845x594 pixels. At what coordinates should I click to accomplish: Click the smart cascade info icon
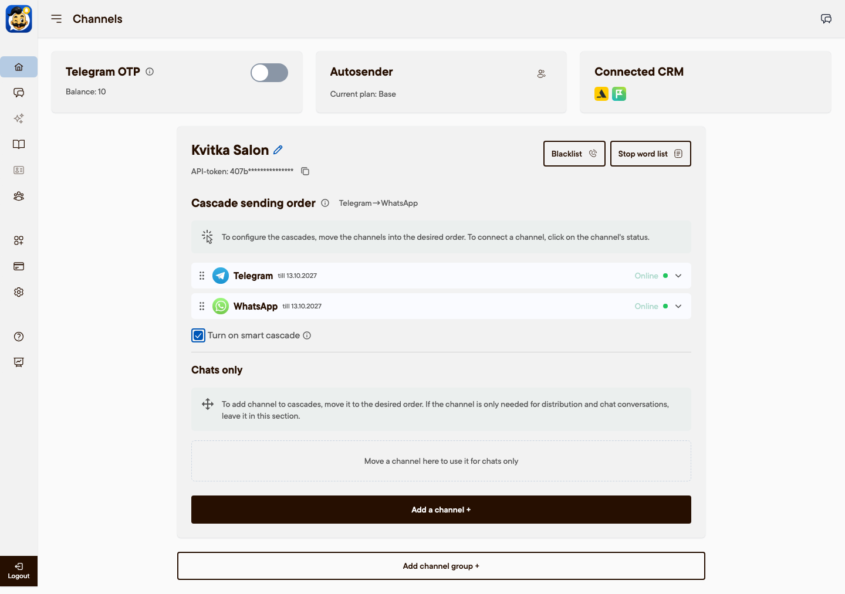click(307, 335)
